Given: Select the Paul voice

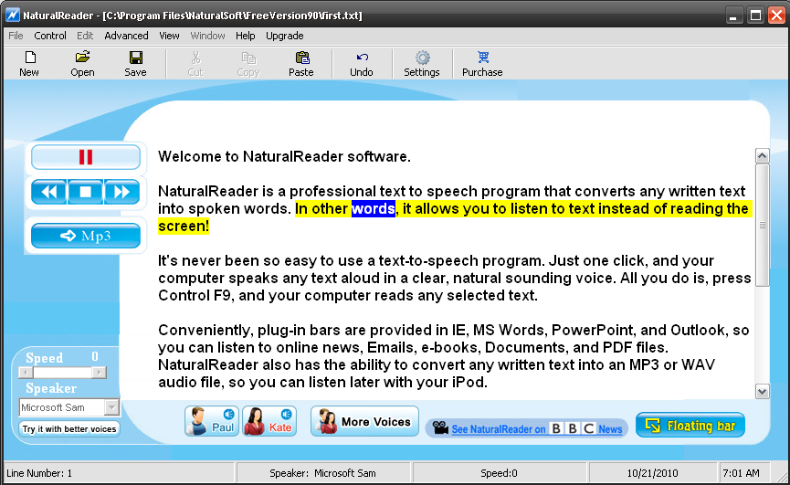Looking at the screenshot, I should (x=211, y=422).
